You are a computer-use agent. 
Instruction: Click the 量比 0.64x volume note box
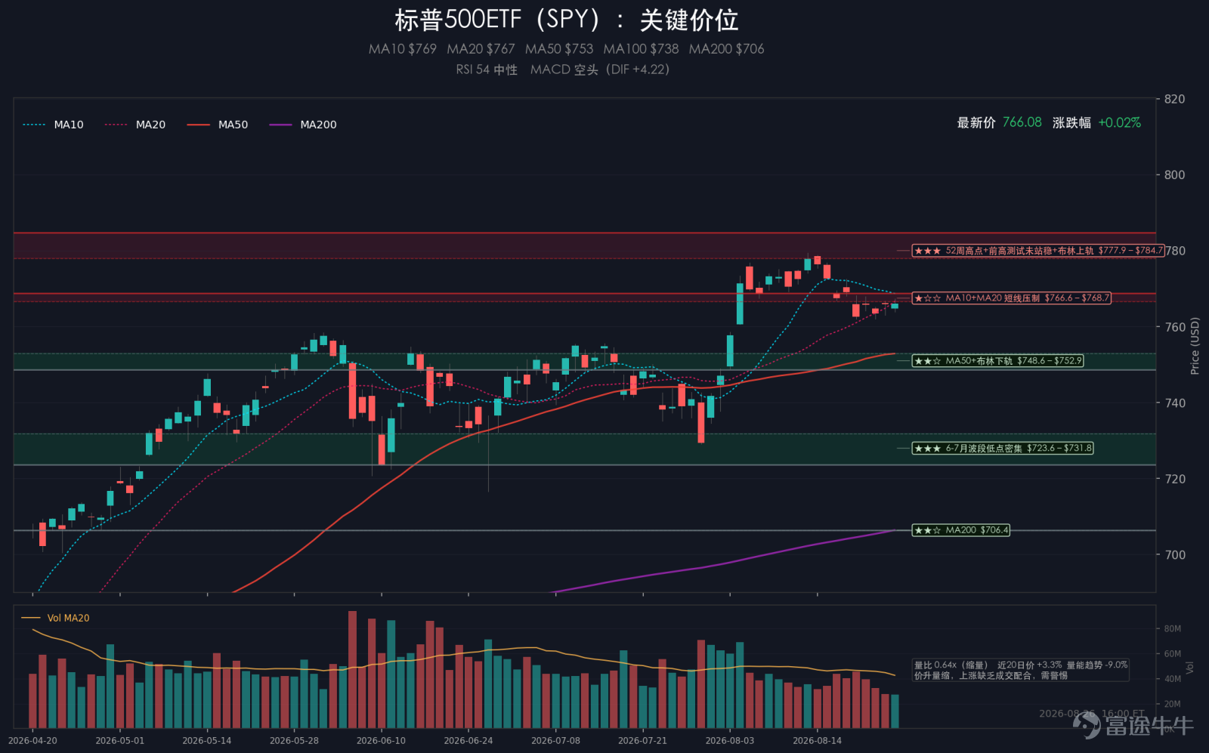coord(1021,670)
